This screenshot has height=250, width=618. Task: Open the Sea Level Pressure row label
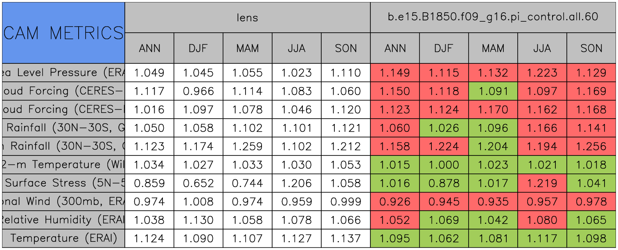tap(63, 73)
